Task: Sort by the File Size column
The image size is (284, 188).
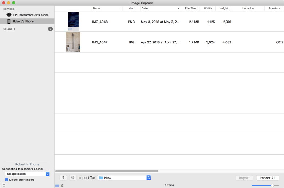Action: coord(190,8)
